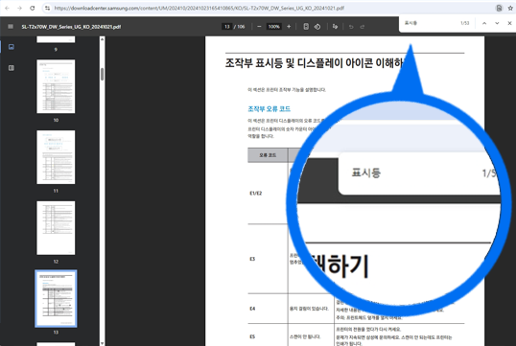Select the annotation draw tool
The height and width of the screenshot is (346, 516).
[x=335, y=27]
